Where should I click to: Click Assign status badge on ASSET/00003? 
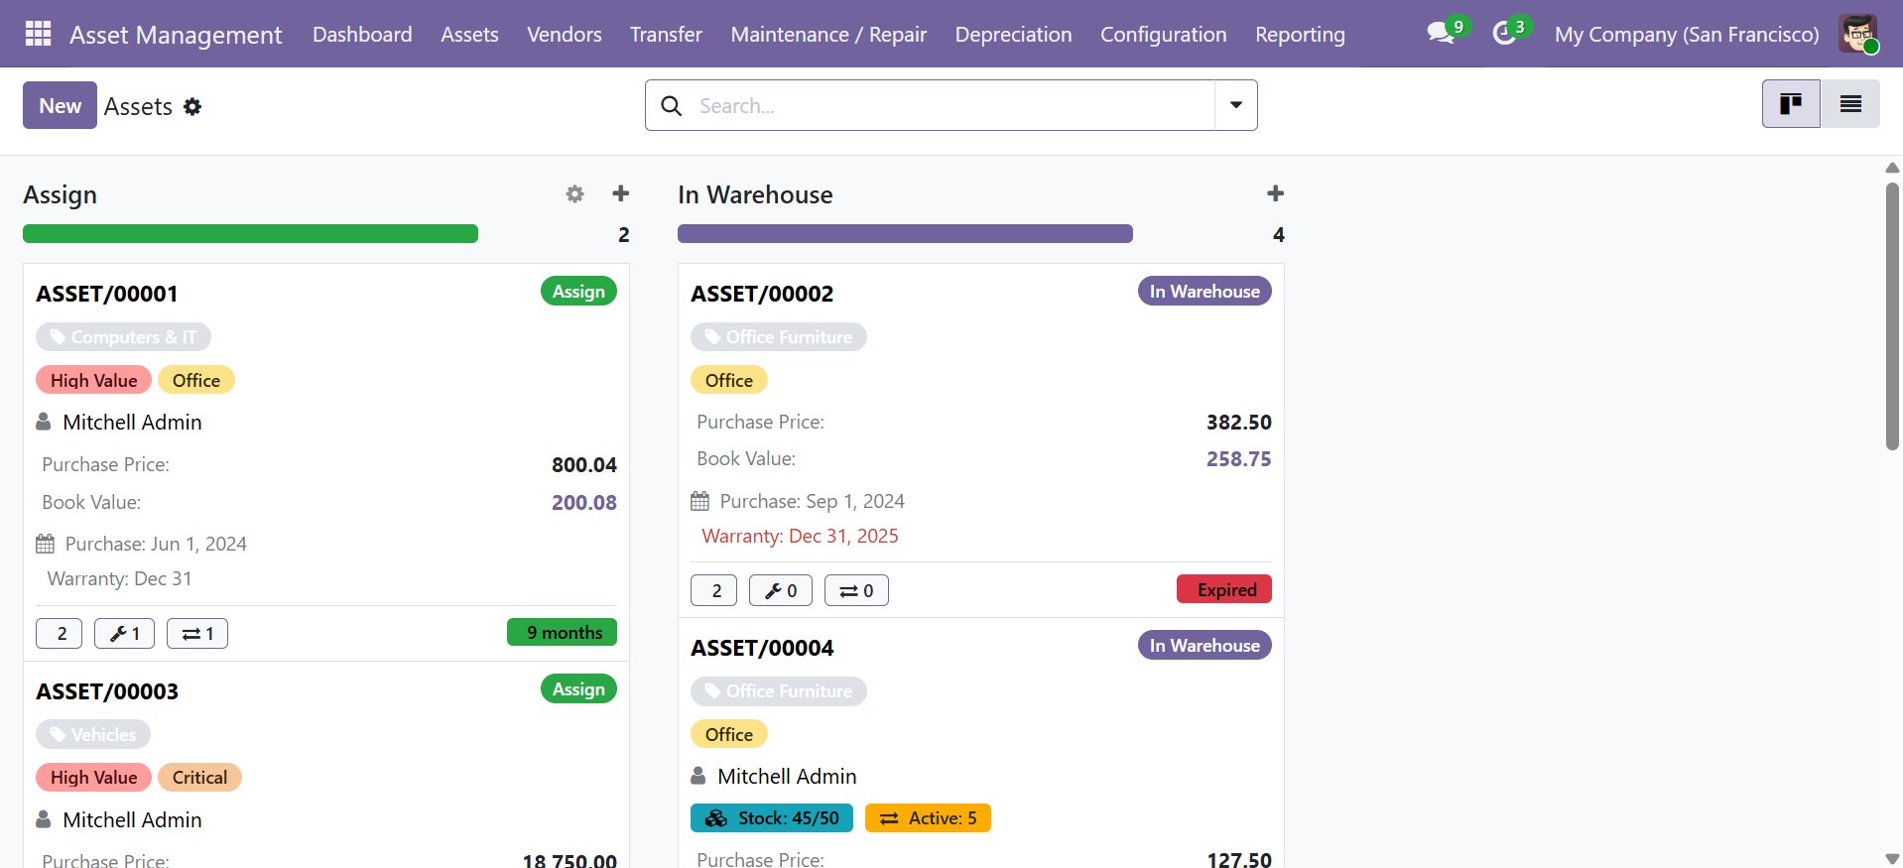[578, 688]
